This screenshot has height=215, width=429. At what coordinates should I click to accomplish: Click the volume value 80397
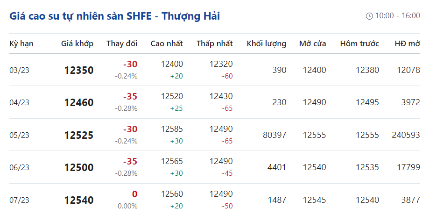point(274,135)
